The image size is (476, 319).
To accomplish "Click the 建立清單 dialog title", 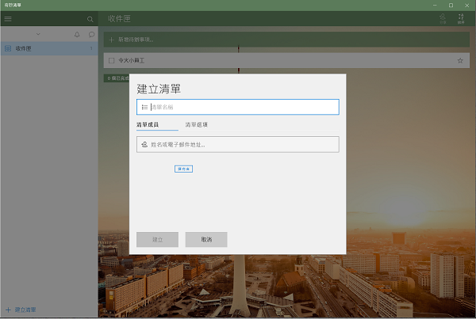I will pyautogui.click(x=159, y=89).
